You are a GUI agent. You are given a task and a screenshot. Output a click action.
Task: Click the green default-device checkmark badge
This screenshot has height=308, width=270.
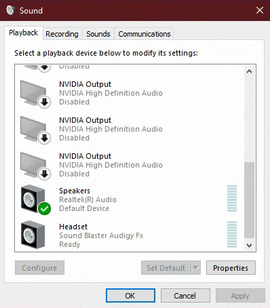click(x=44, y=208)
